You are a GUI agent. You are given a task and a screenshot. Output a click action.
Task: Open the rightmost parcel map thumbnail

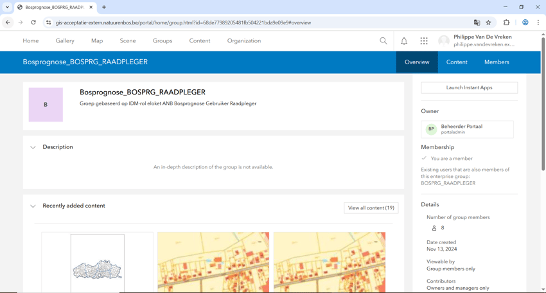(330, 262)
